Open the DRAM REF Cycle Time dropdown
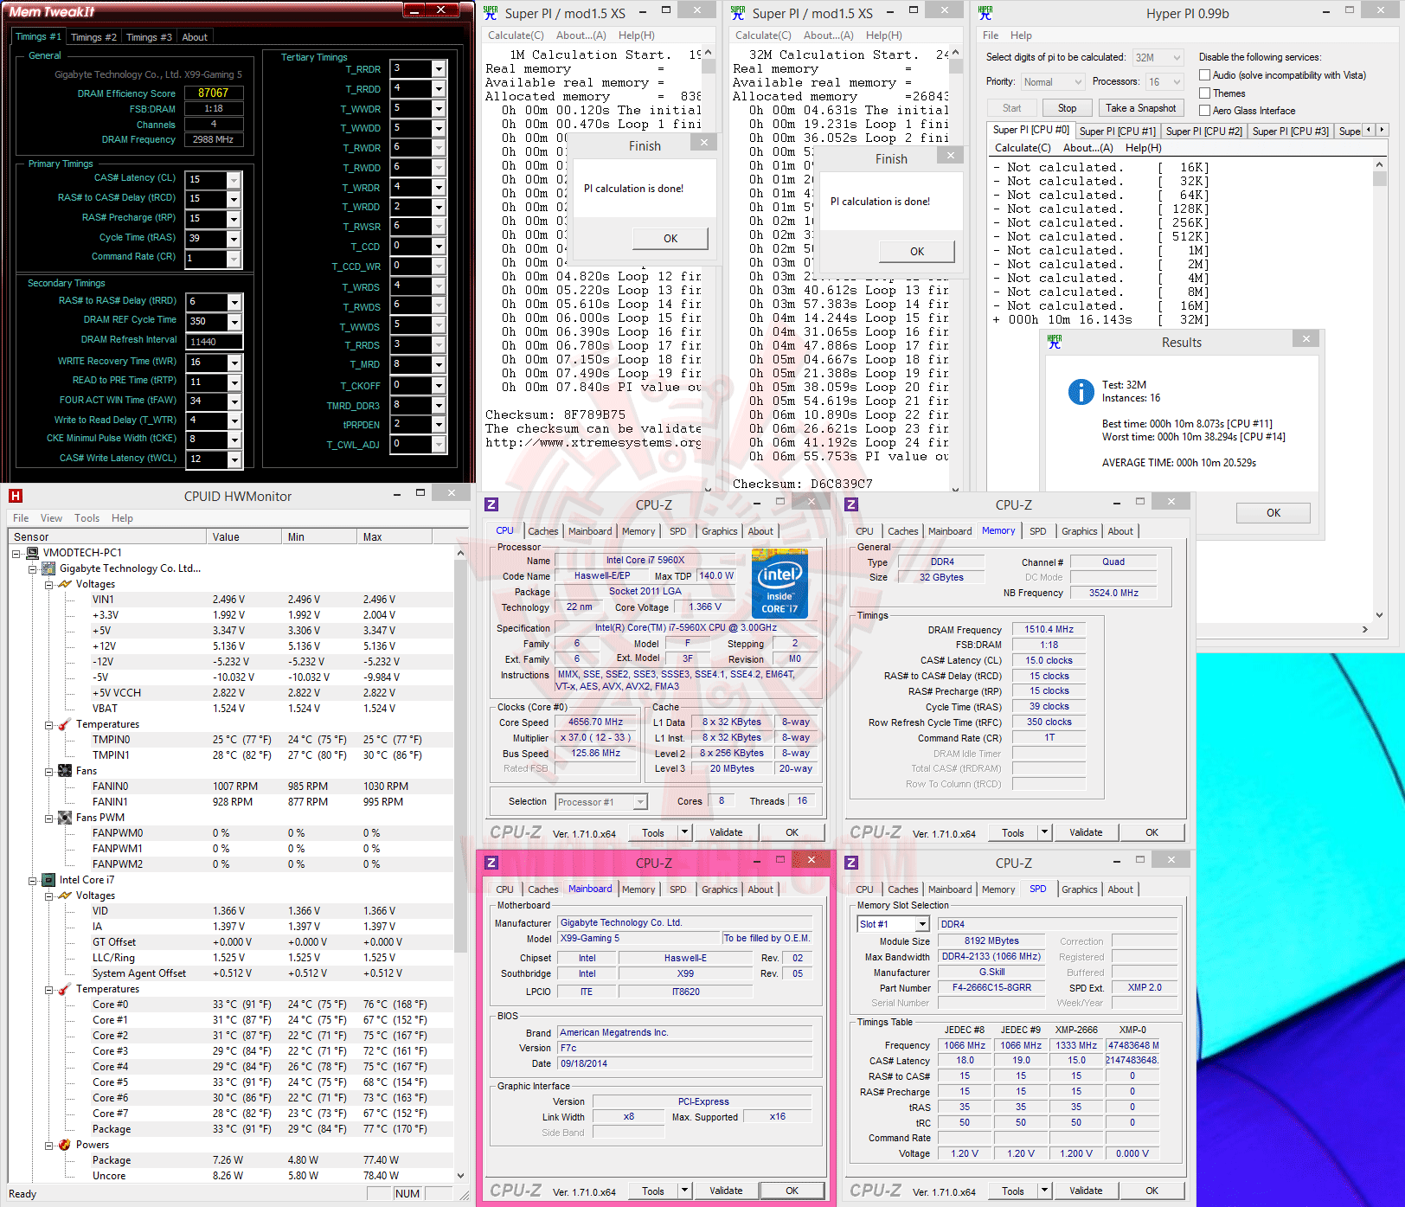Viewport: 1405px width, 1207px height. click(x=234, y=322)
